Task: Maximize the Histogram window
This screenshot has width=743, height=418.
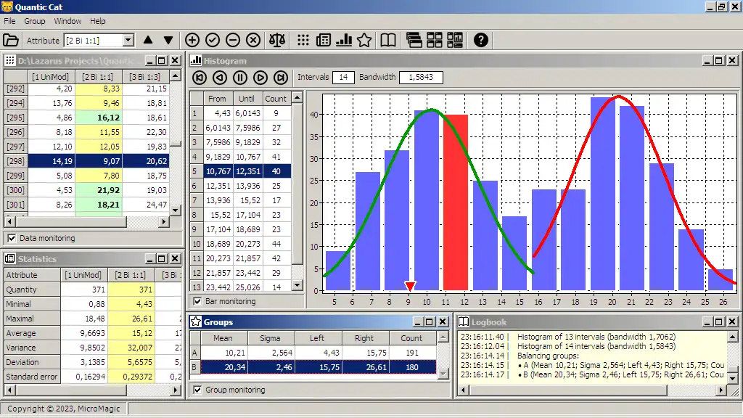Action: (719, 61)
